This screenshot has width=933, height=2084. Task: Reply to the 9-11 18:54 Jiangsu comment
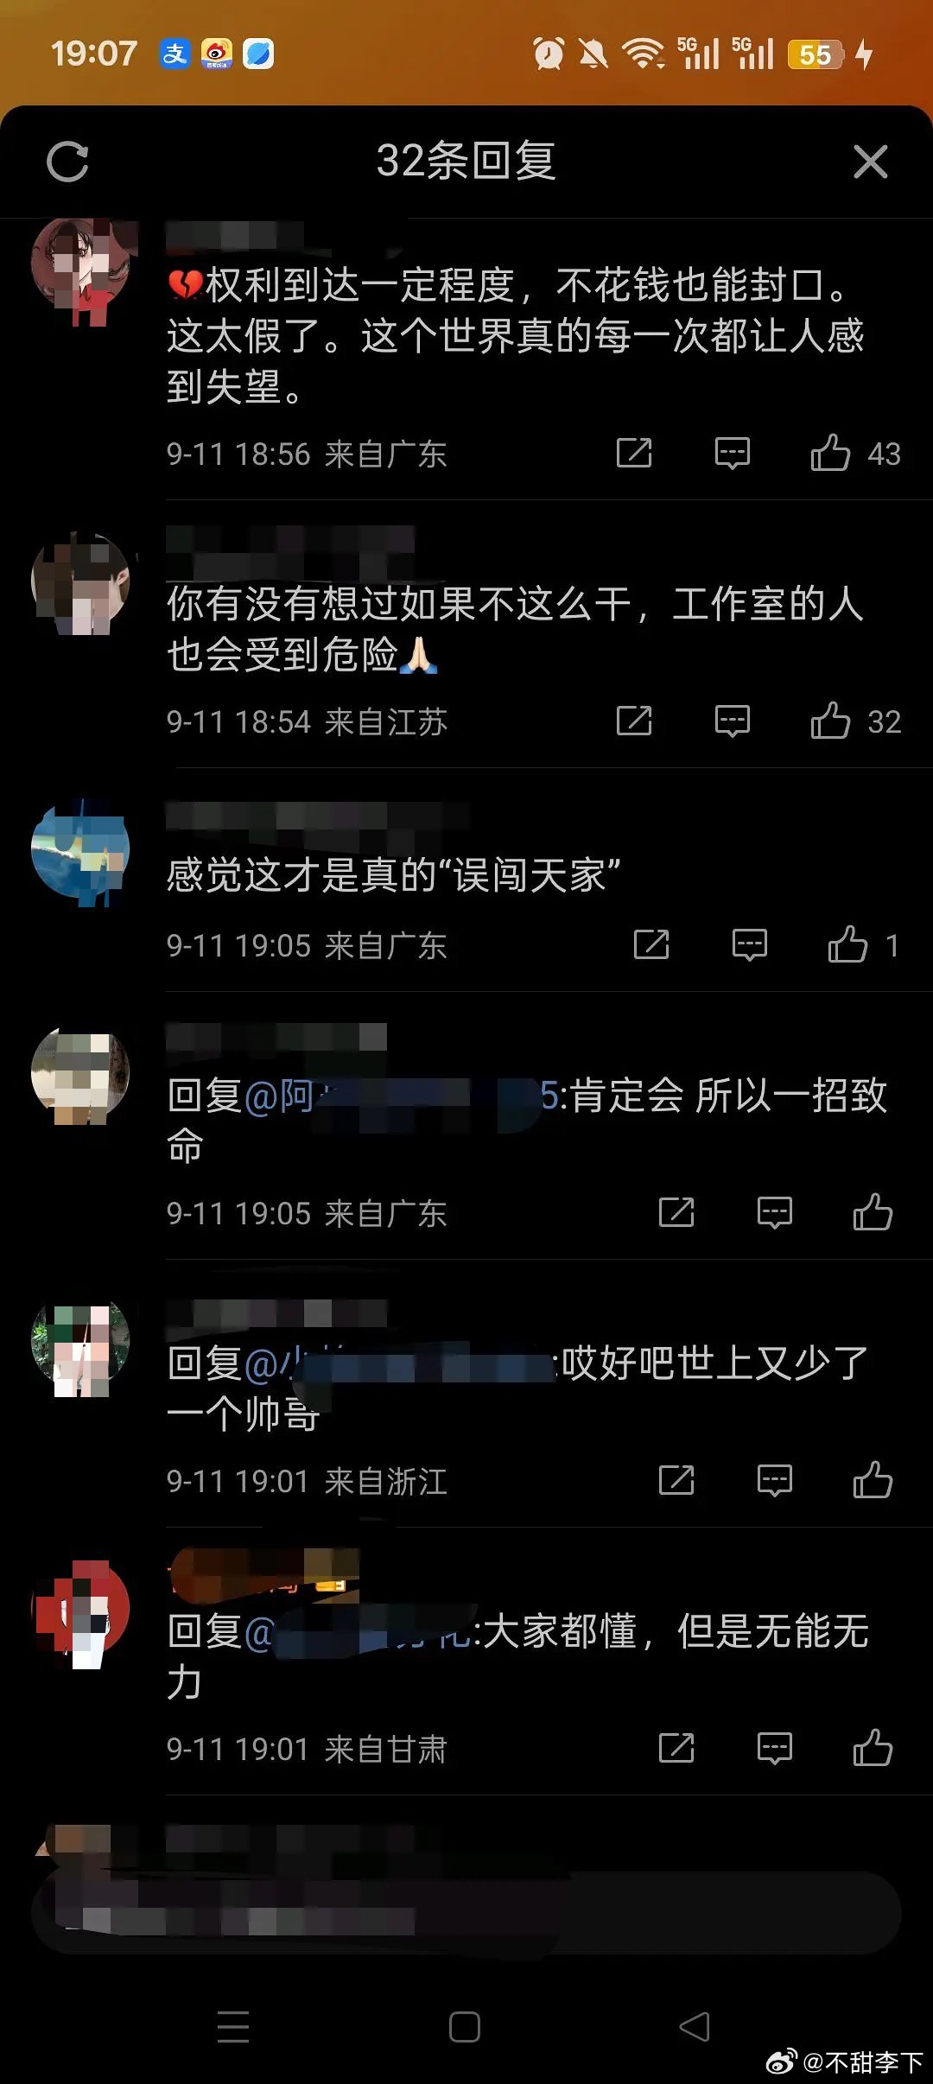click(x=733, y=721)
